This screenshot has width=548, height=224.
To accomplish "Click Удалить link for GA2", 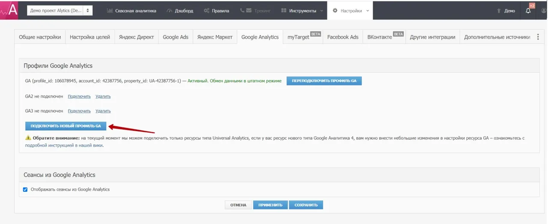I will (103, 96).
